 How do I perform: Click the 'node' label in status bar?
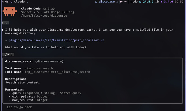134,2
